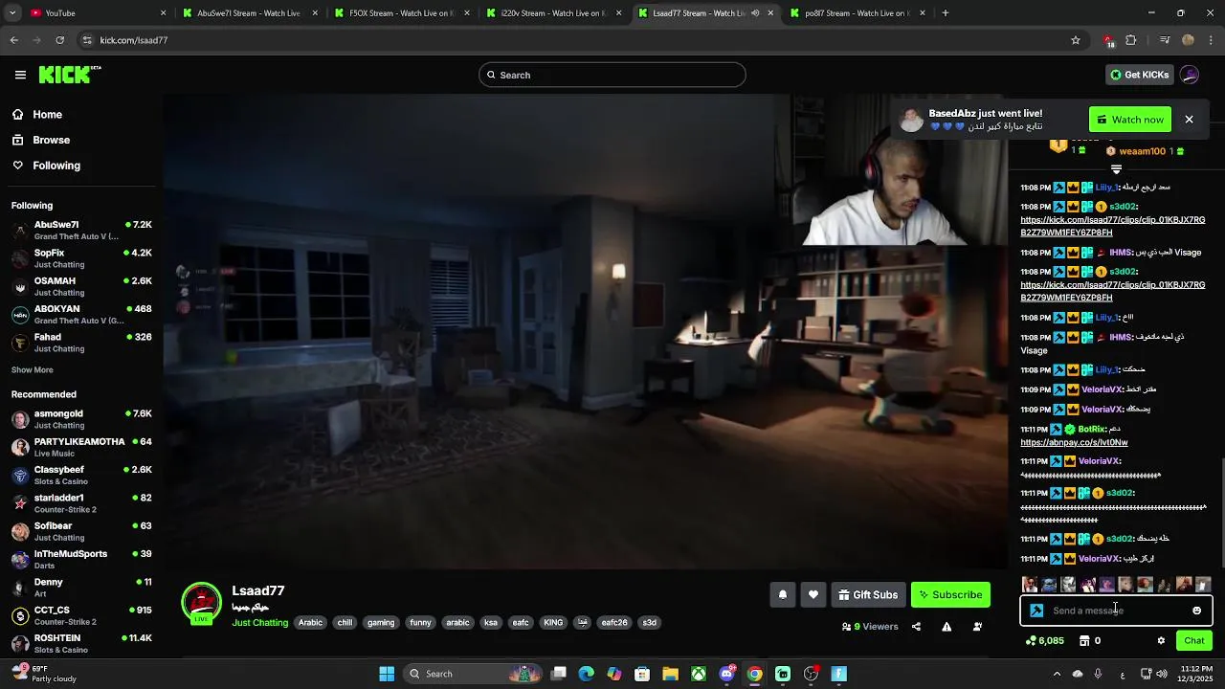Click Watch now on BasedAbz notification
This screenshot has width=1225, height=689.
coord(1130,120)
